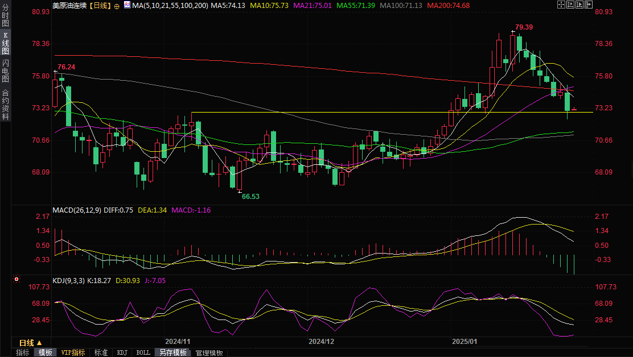Apply the BOLL indicator template
Image resolution: width=633 pixels, height=357 pixels.
tap(143, 352)
